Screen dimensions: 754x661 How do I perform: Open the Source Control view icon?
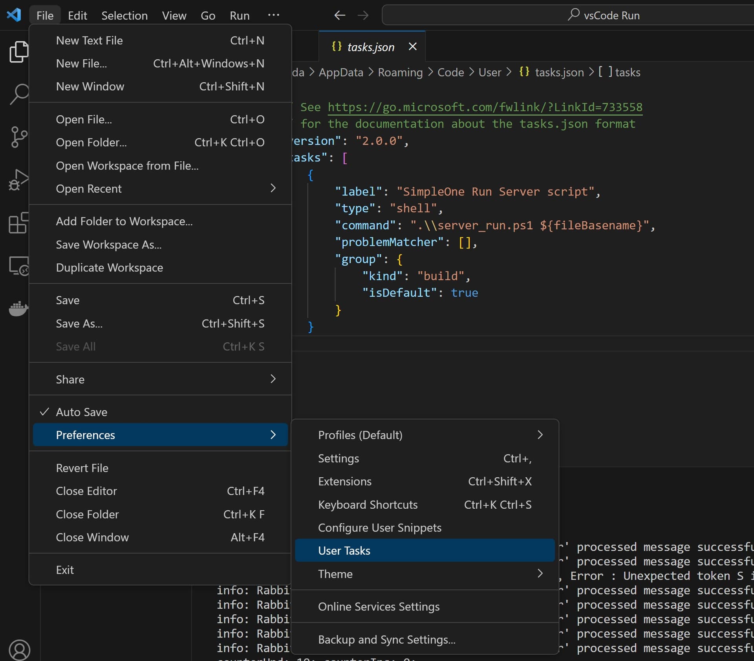(x=18, y=137)
